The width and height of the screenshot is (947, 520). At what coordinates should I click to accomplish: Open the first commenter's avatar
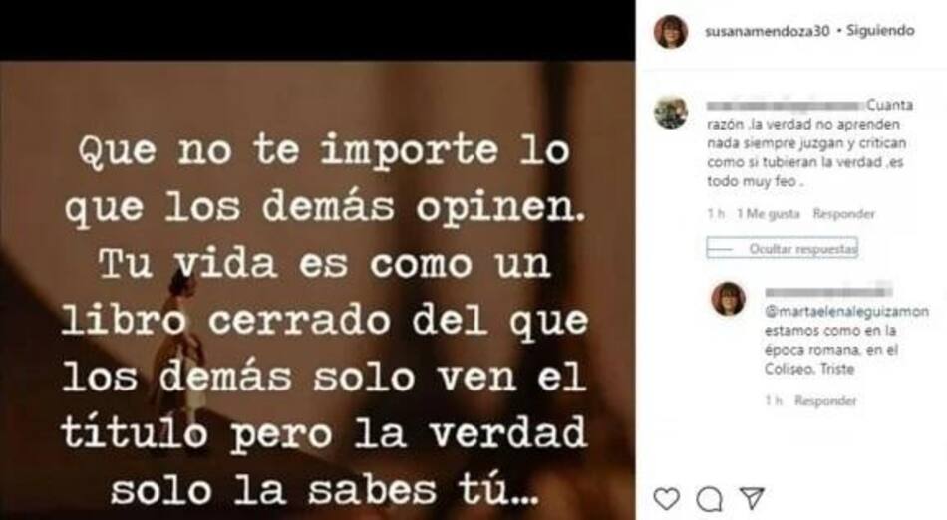(x=671, y=113)
